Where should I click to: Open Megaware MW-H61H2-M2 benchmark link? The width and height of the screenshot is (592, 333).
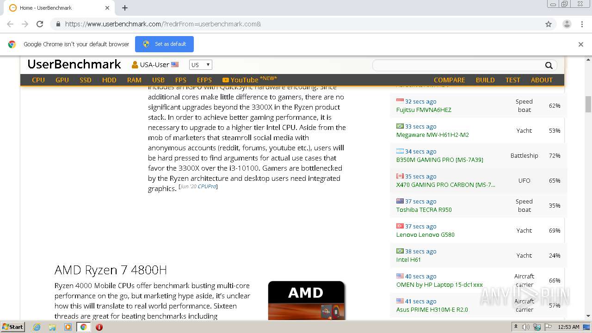pos(432,135)
